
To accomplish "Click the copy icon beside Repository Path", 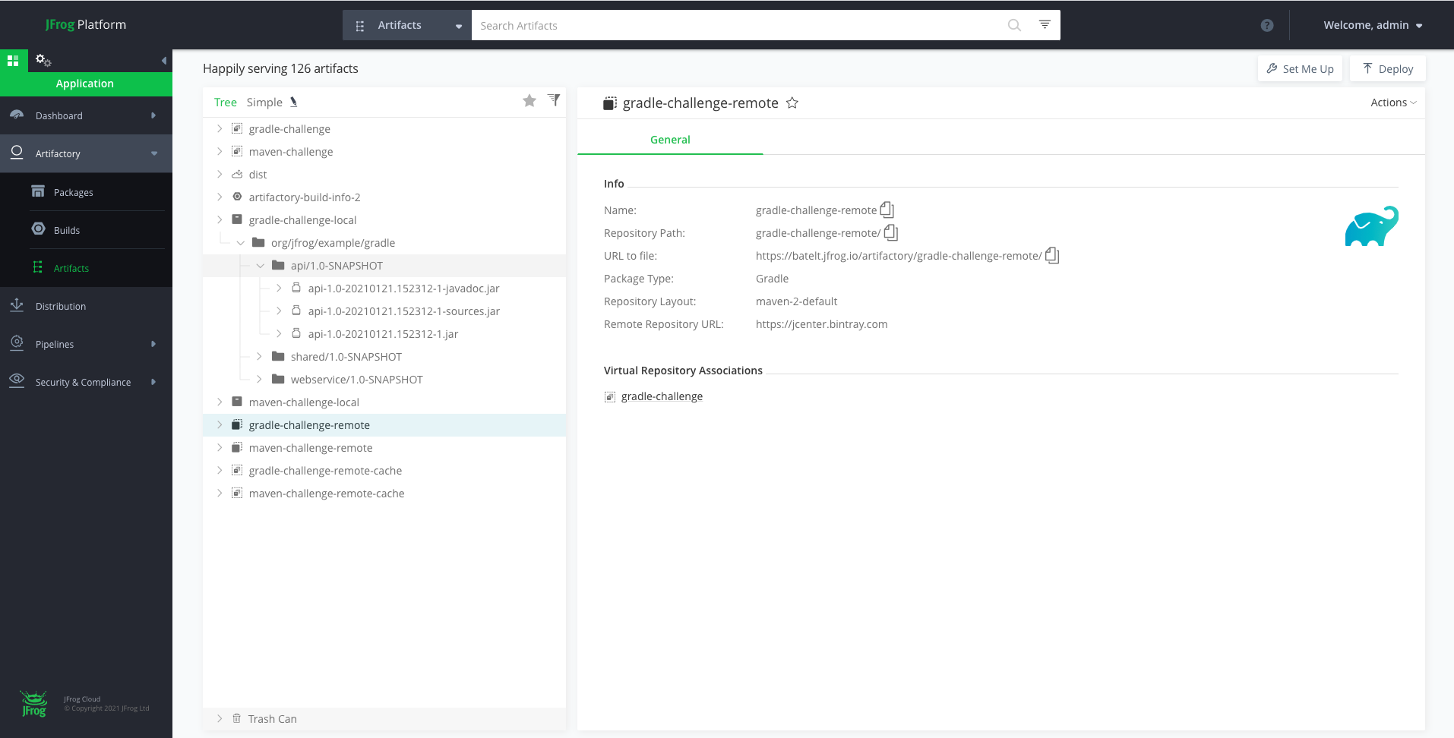I will click(x=891, y=232).
